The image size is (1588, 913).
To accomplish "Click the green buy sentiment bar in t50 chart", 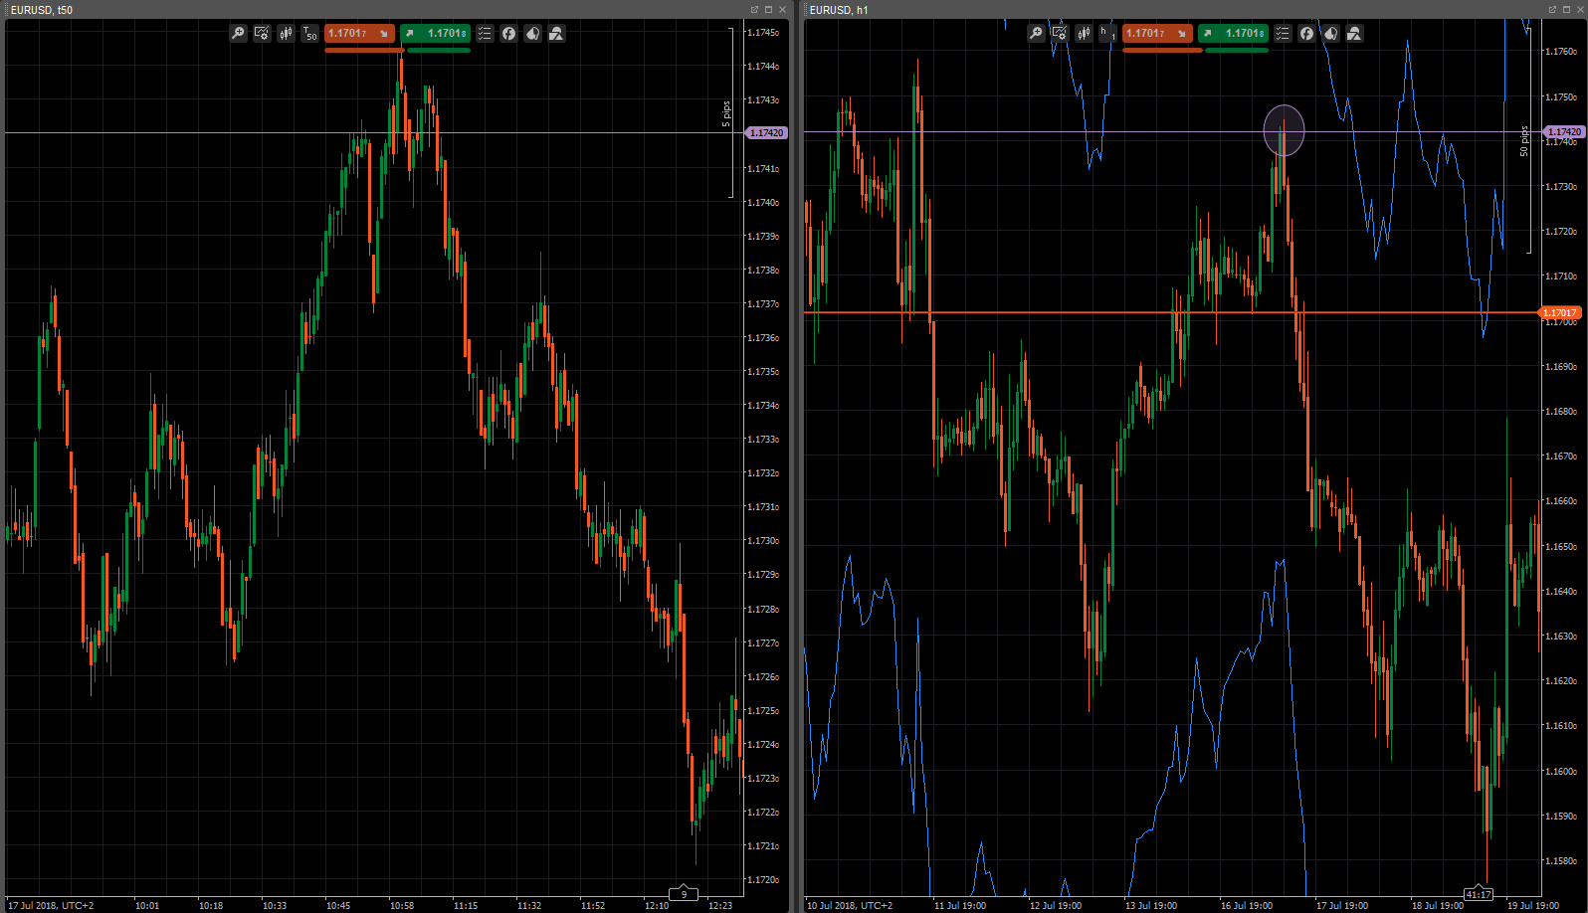I will coord(439,50).
